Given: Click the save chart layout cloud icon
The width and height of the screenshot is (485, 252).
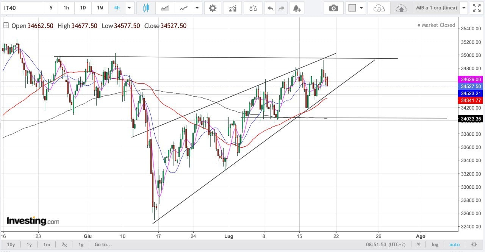Looking at the screenshot, I should [401, 8].
